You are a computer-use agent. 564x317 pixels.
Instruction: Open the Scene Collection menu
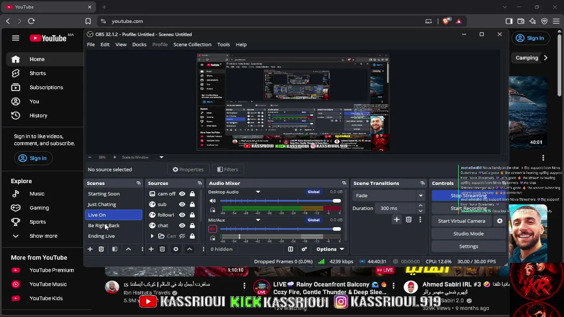[192, 44]
